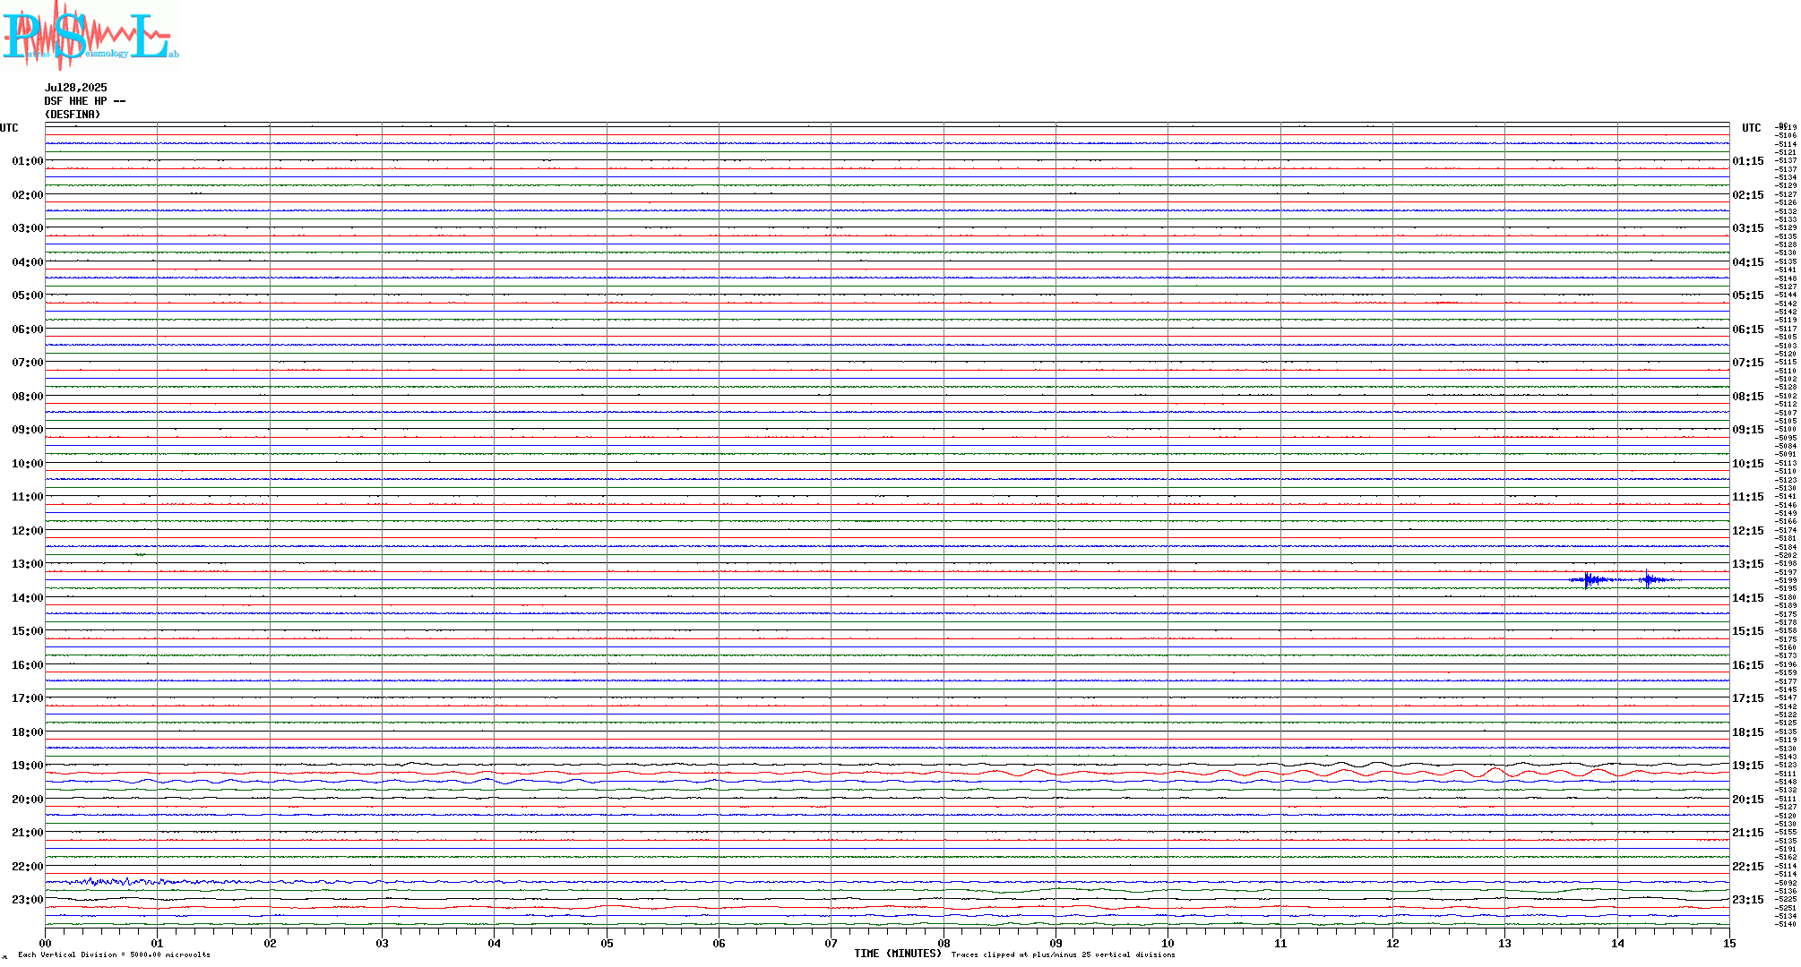
Task: Click the "23:00" hour label
Action: (x=28, y=900)
